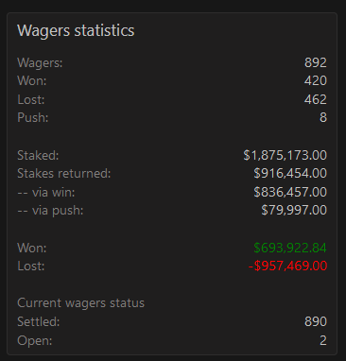Screen dimensions: 346x361
Task: Select the Settled count 890
Action: click(316, 321)
